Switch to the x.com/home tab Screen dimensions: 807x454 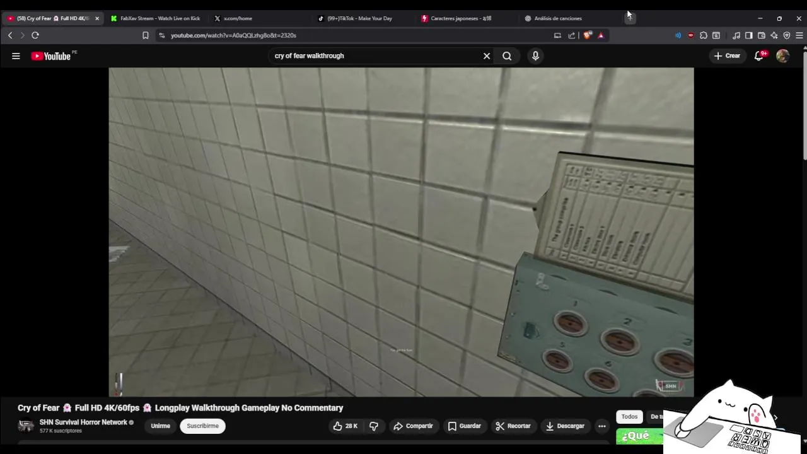(260, 18)
